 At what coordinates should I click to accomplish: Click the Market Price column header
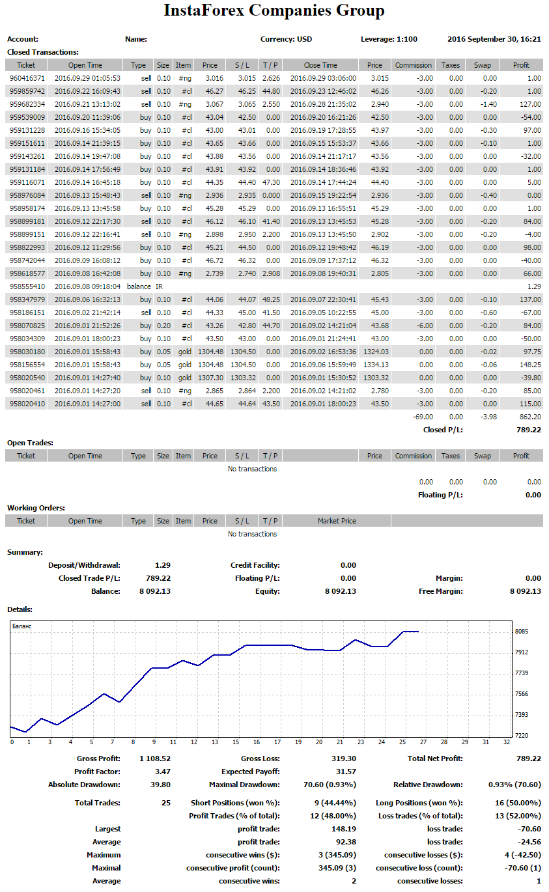pyautogui.click(x=337, y=521)
